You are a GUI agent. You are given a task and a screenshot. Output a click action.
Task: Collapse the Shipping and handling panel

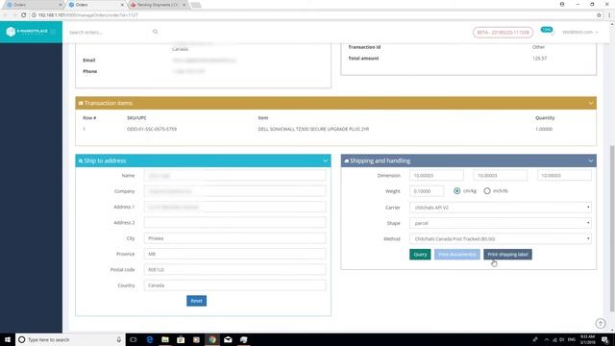point(591,161)
